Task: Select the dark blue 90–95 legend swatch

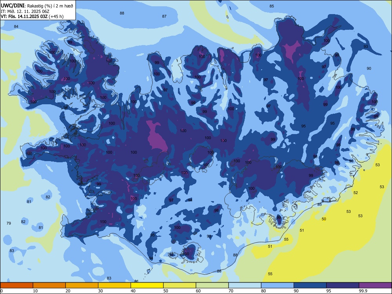Action: coord(310,285)
